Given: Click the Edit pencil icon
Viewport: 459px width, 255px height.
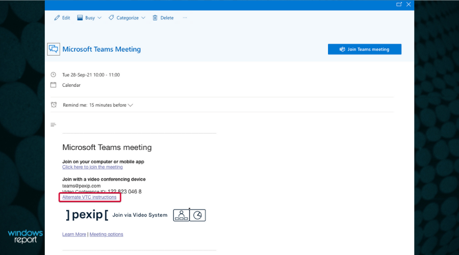Looking at the screenshot, I should tap(57, 18).
